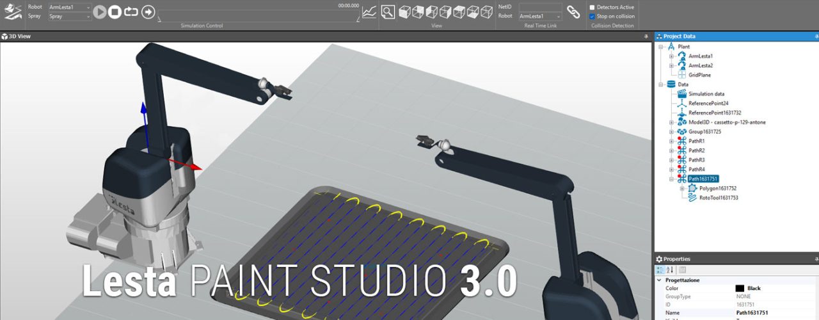Click the Properties panel gear icon
The image size is (819, 320).
pos(659,259)
